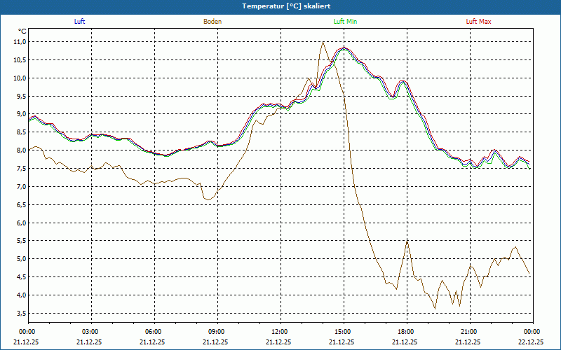
Task: Click the y-axis value 4,5
Action: [22, 277]
